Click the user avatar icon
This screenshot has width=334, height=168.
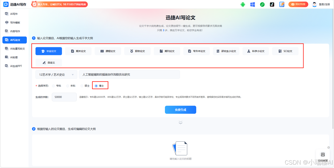pos(314,4)
